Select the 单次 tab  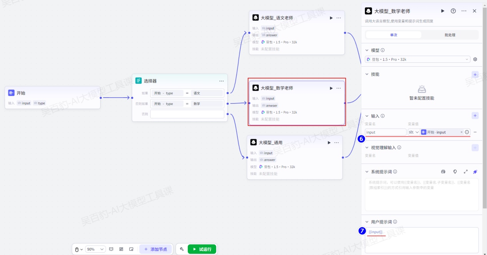coord(394,35)
